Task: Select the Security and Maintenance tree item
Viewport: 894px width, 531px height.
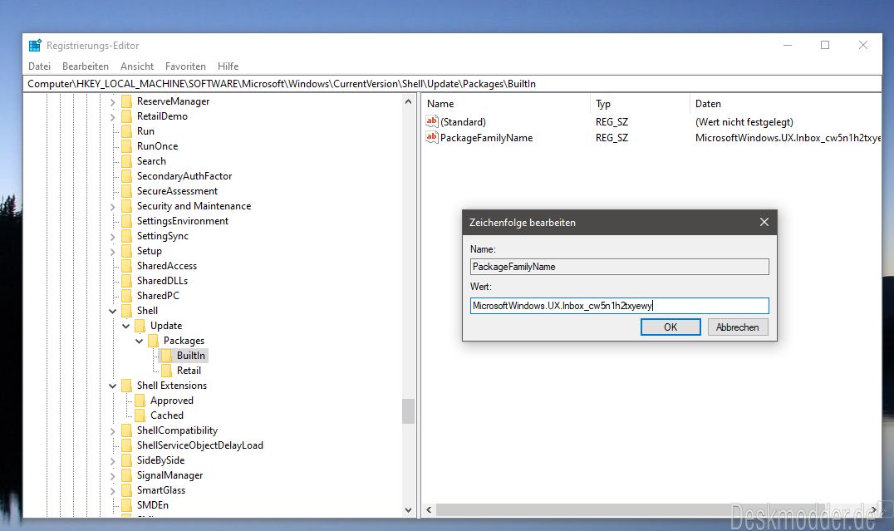Action: point(194,206)
